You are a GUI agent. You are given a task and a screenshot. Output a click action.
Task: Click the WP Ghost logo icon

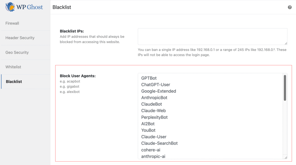coord(10,7)
